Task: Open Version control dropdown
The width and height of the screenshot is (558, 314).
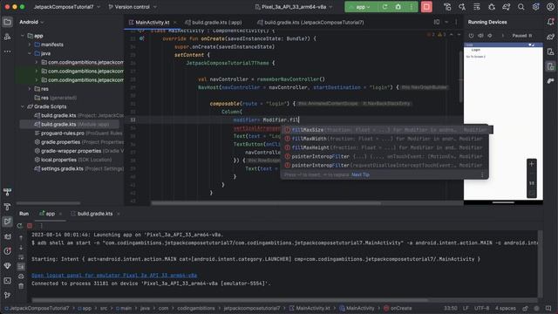Action: pos(133,7)
